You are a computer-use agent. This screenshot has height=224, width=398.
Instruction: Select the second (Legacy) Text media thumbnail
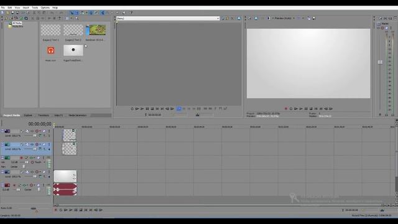point(73,30)
